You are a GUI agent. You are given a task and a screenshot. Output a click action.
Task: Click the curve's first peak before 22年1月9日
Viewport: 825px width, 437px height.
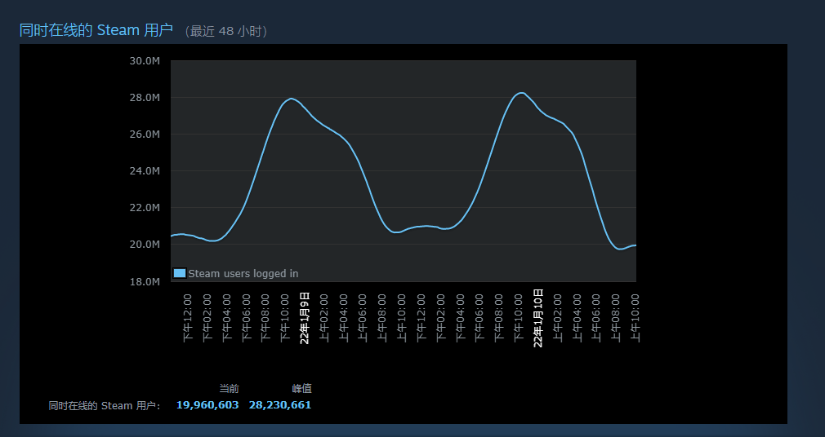coord(292,99)
